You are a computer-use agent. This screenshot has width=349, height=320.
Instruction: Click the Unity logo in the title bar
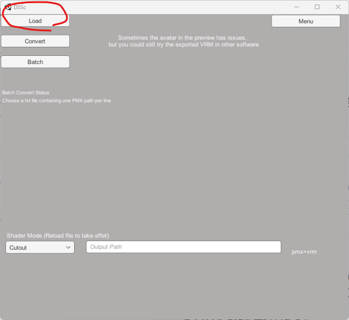click(8, 7)
